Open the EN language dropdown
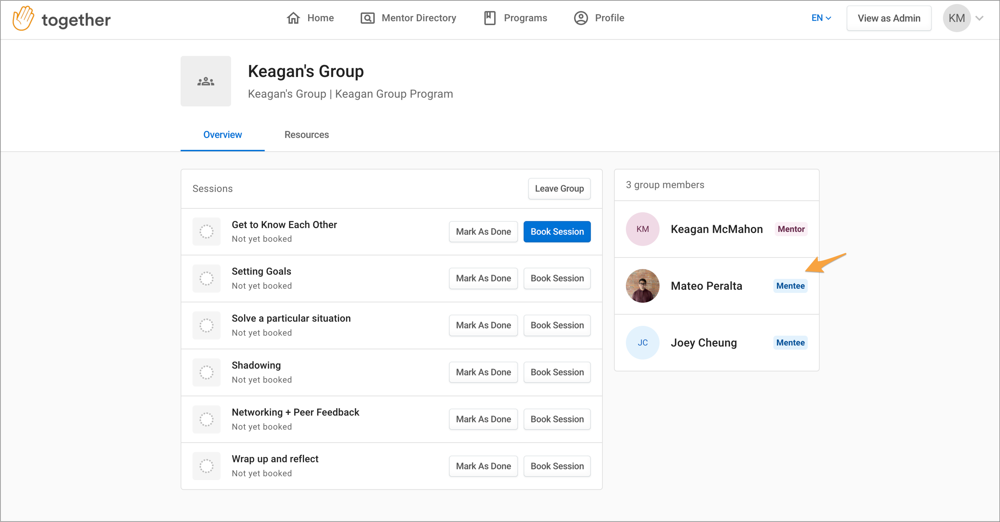The image size is (1000, 522). click(x=821, y=18)
